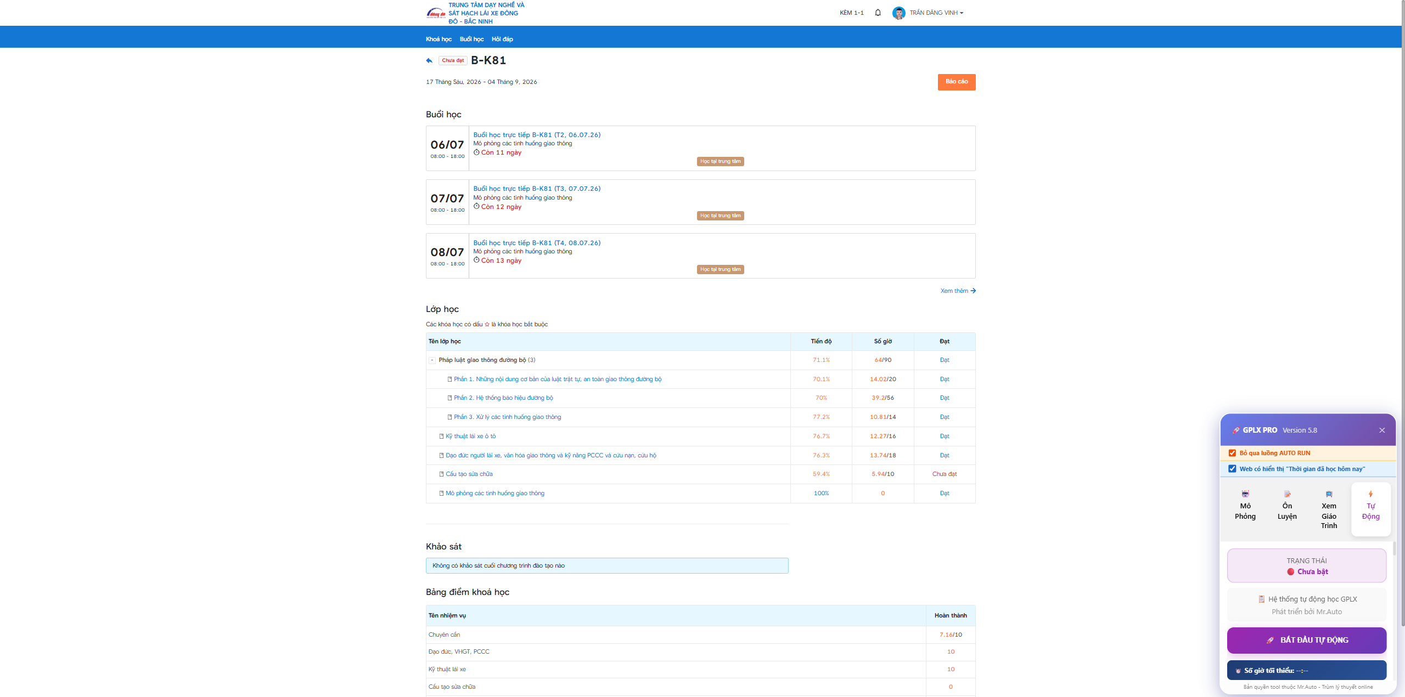The height and width of the screenshot is (697, 1405).
Task: Click KÈM 1-1 in the header
Action: coord(851,13)
